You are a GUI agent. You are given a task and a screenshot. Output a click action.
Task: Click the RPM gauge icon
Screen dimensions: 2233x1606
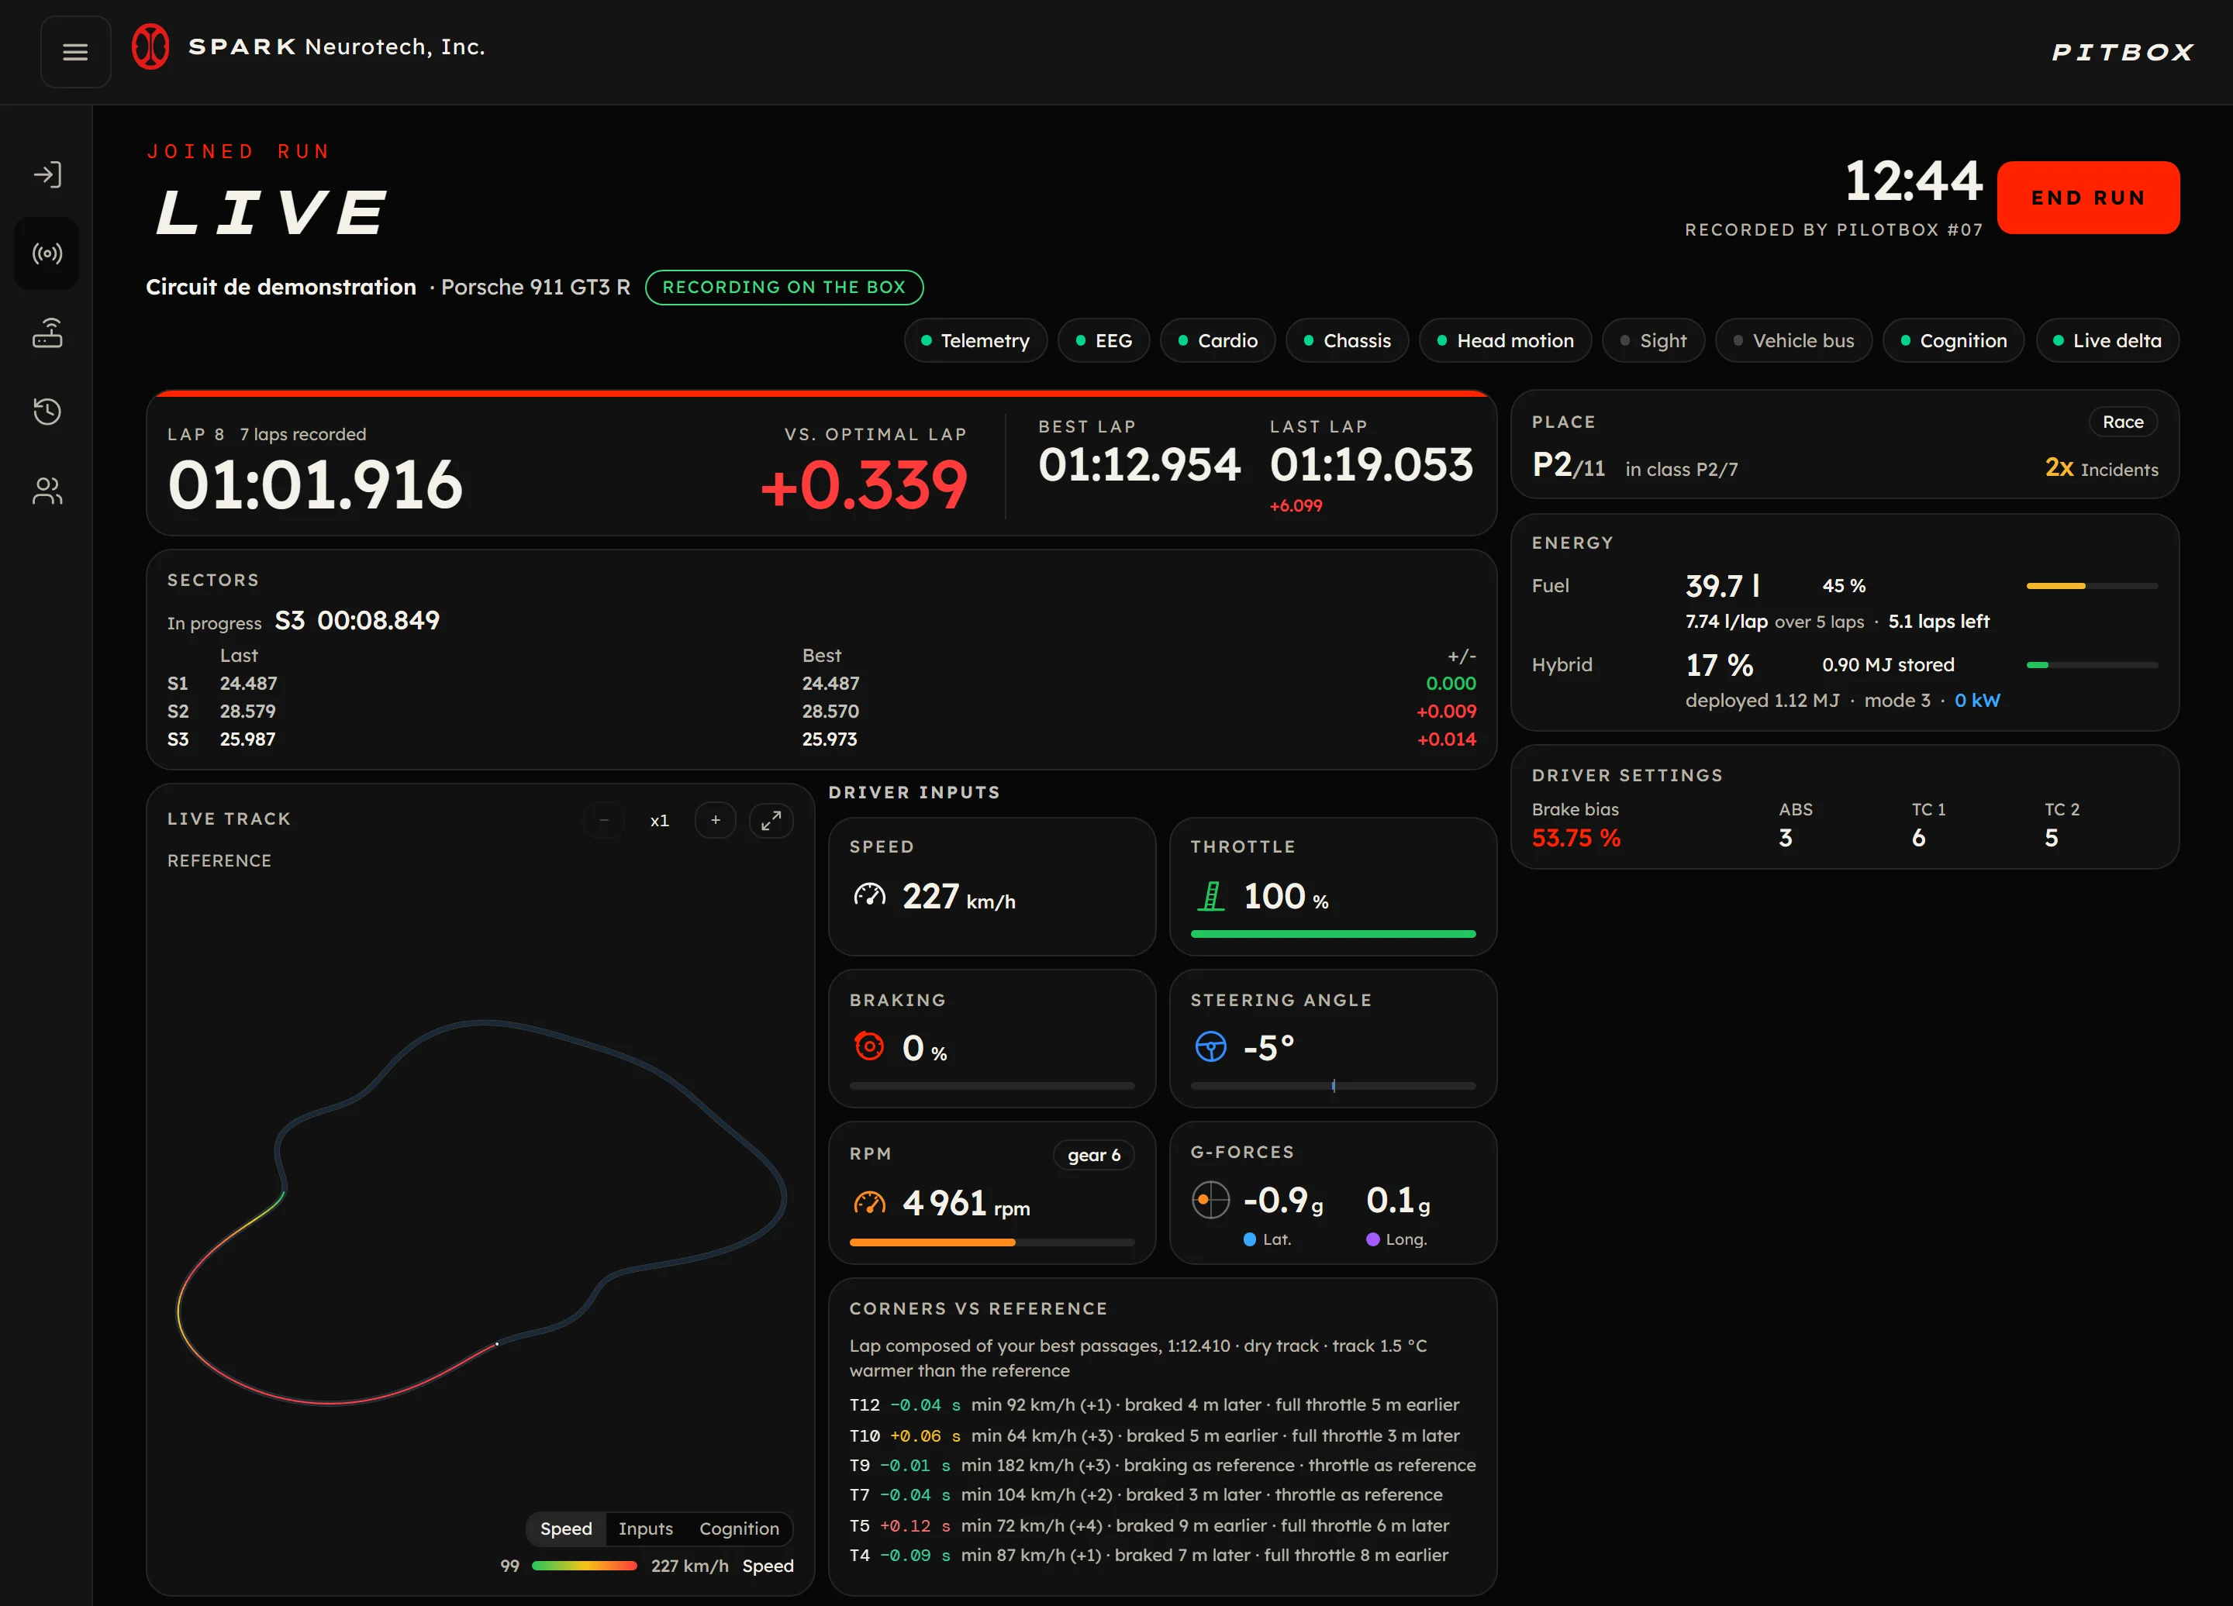point(869,1202)
